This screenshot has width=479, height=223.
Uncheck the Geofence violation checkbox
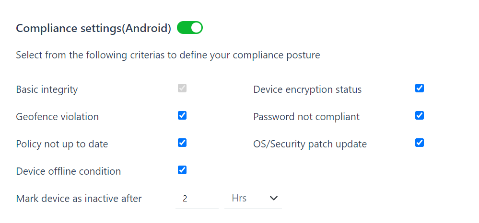point(182,116)
